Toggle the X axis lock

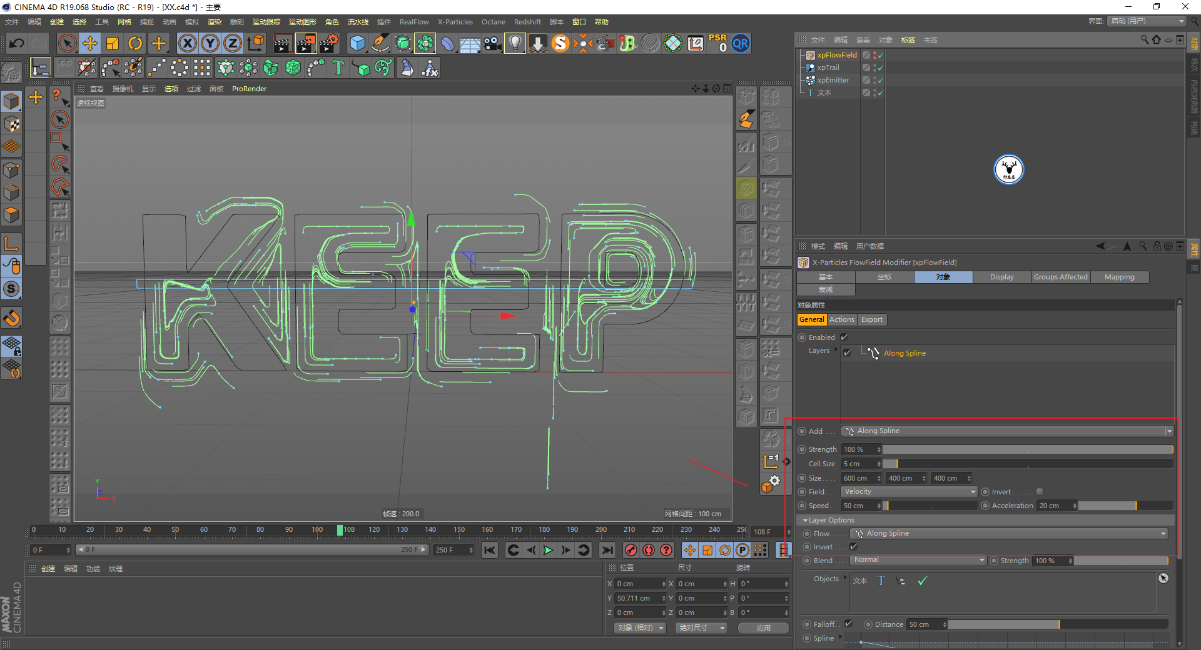coord(187,43)
